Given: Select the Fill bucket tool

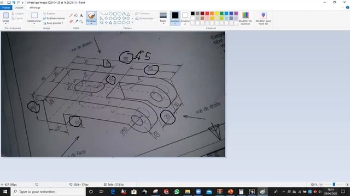Looking at the screenshot, I should (x=76, y=15).
